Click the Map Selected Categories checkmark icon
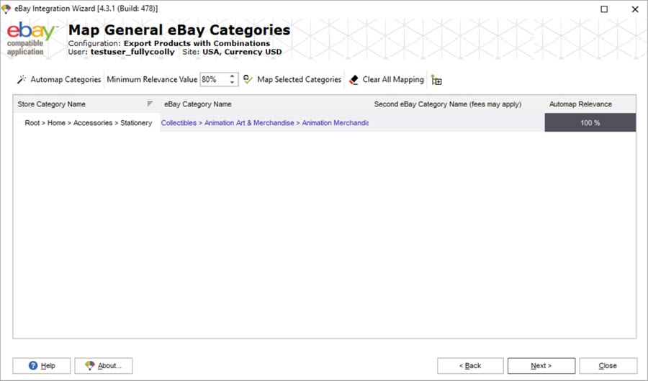 (x=248, y=80)
